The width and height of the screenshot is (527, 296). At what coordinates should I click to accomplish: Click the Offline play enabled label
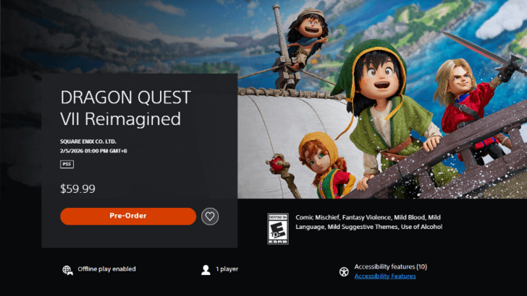107,269
